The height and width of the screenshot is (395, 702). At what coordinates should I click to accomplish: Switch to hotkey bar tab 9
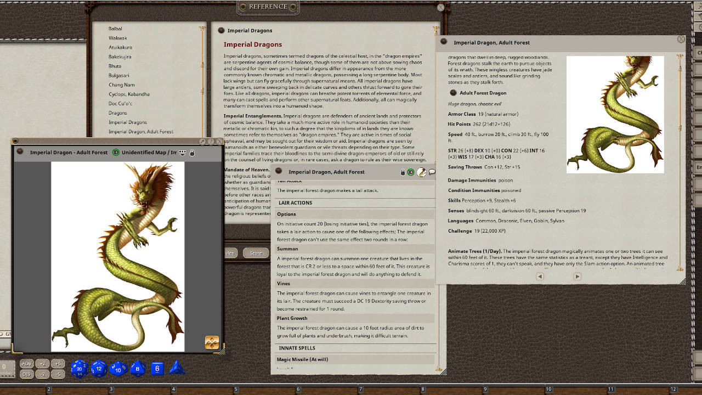point(485,390)
